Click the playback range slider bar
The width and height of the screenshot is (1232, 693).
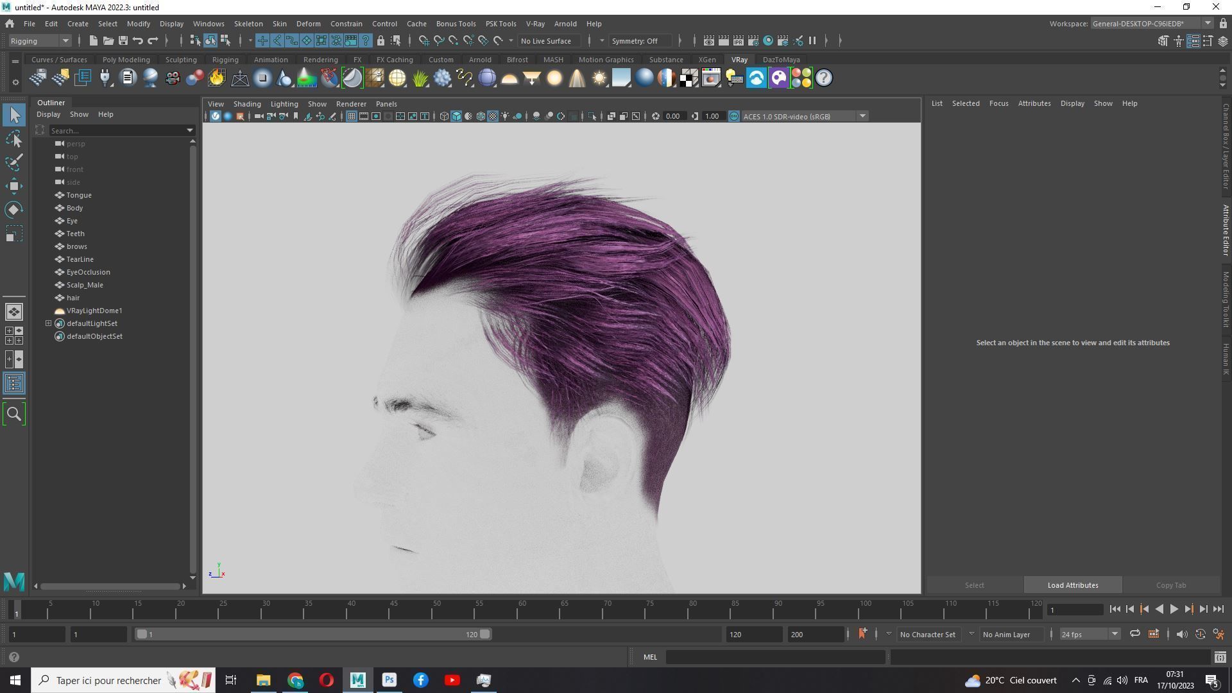313,635
